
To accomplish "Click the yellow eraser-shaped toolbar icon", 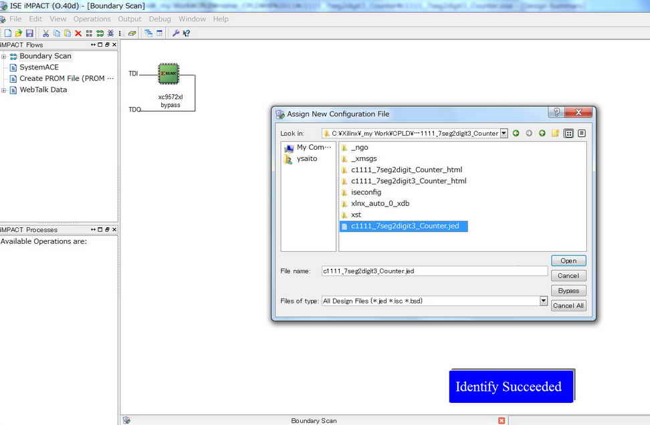I will tap(132, 33).
